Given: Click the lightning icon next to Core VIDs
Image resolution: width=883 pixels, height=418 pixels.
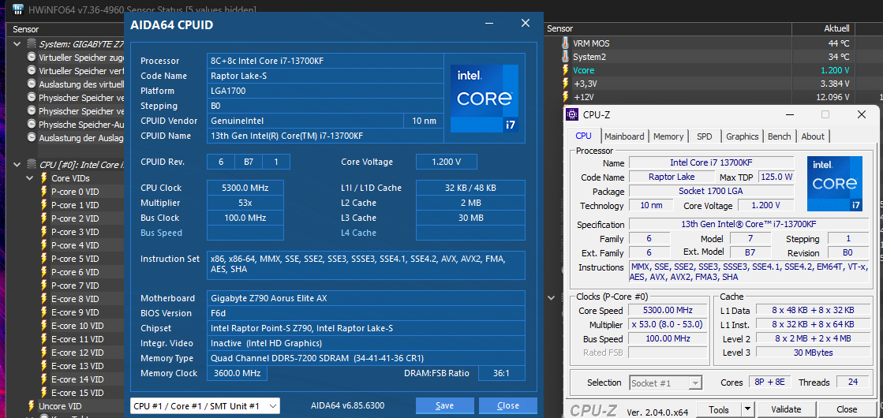Looking at the screenshot, I should (43, 177).
